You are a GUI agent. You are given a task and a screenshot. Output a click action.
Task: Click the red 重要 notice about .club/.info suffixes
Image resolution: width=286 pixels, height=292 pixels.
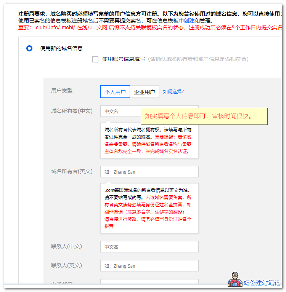[x=150, y=27]
